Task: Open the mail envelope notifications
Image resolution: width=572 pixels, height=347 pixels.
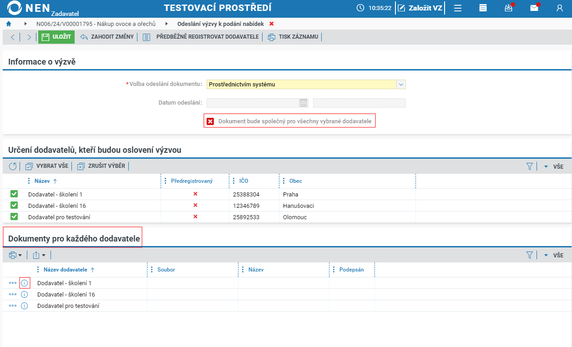Action: click(534, 8)
